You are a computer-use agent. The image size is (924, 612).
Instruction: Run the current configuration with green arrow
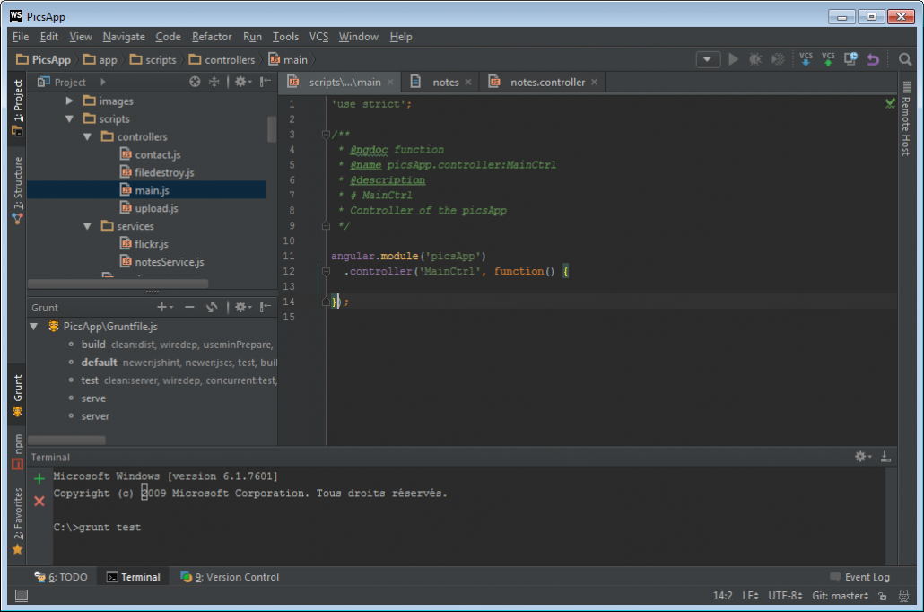[x=732, y=58]
